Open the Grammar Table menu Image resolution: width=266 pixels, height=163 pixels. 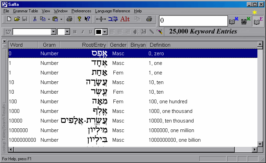coord(25,11)
